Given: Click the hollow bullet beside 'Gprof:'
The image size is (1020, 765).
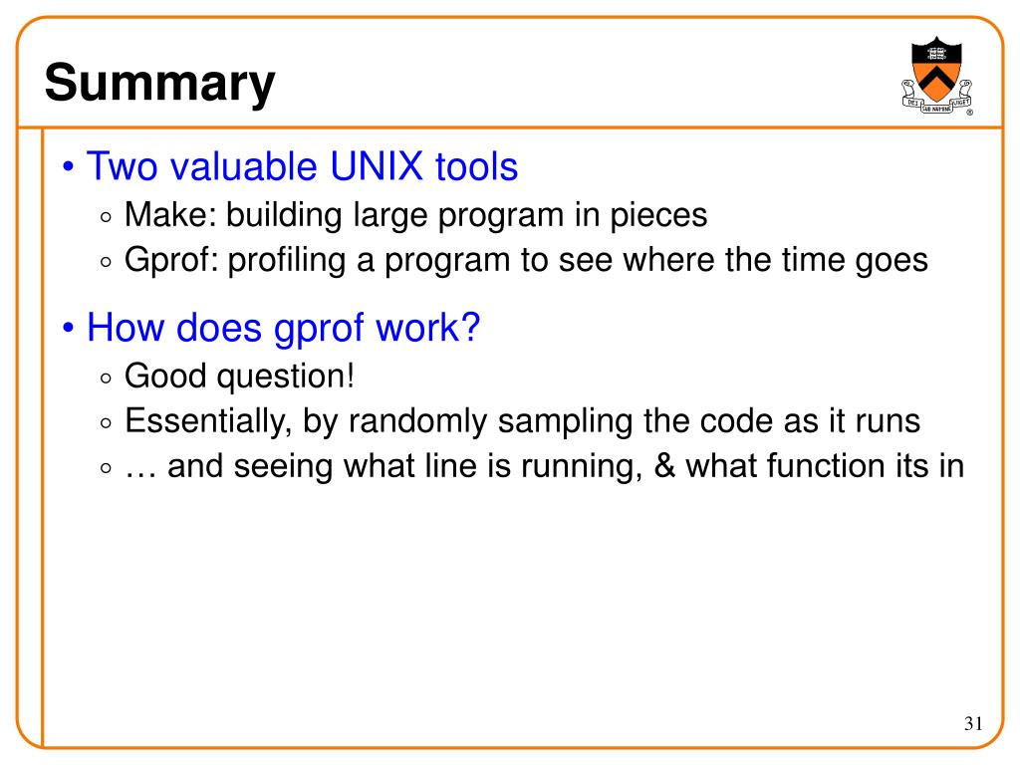Looking at the screenshot, I should (106, 262).
